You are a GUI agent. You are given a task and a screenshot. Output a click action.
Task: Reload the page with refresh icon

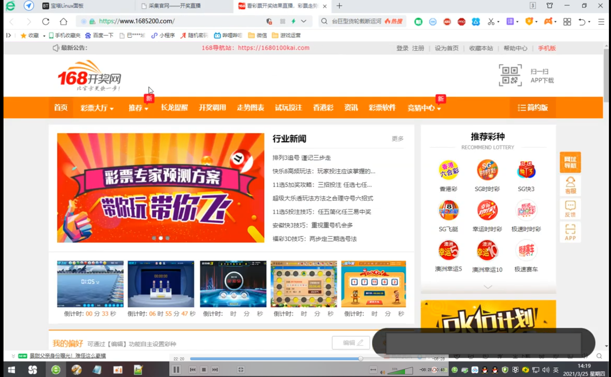[46, 22]
